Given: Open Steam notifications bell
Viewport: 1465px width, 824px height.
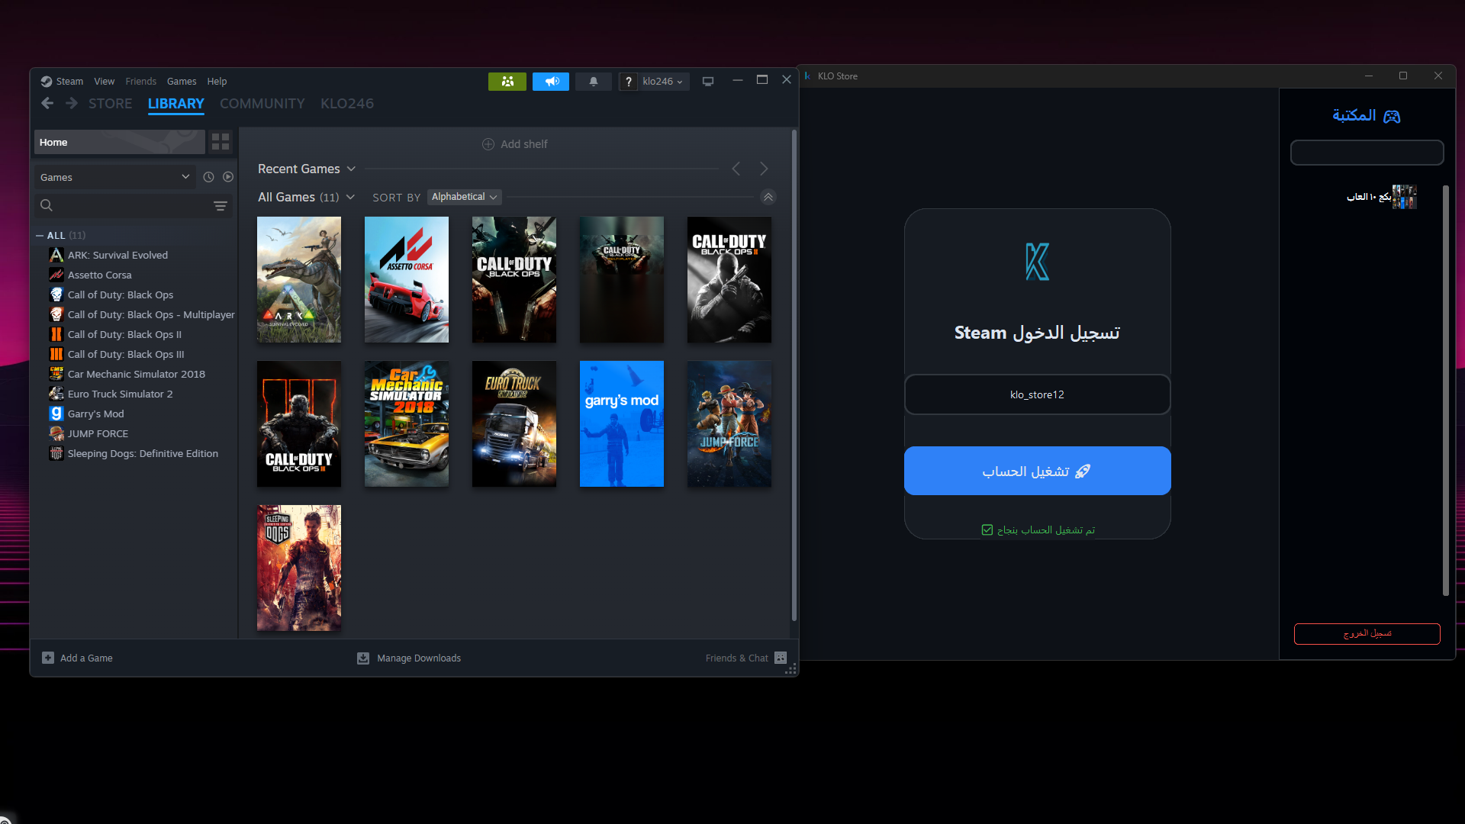Looking at the screenshot, I should 594,82.
